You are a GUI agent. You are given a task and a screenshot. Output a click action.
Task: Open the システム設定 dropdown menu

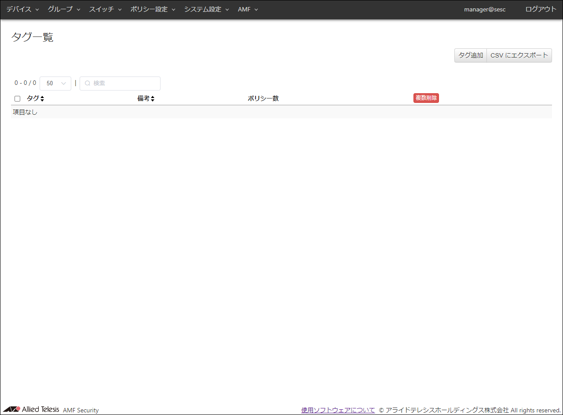point(206,9)
